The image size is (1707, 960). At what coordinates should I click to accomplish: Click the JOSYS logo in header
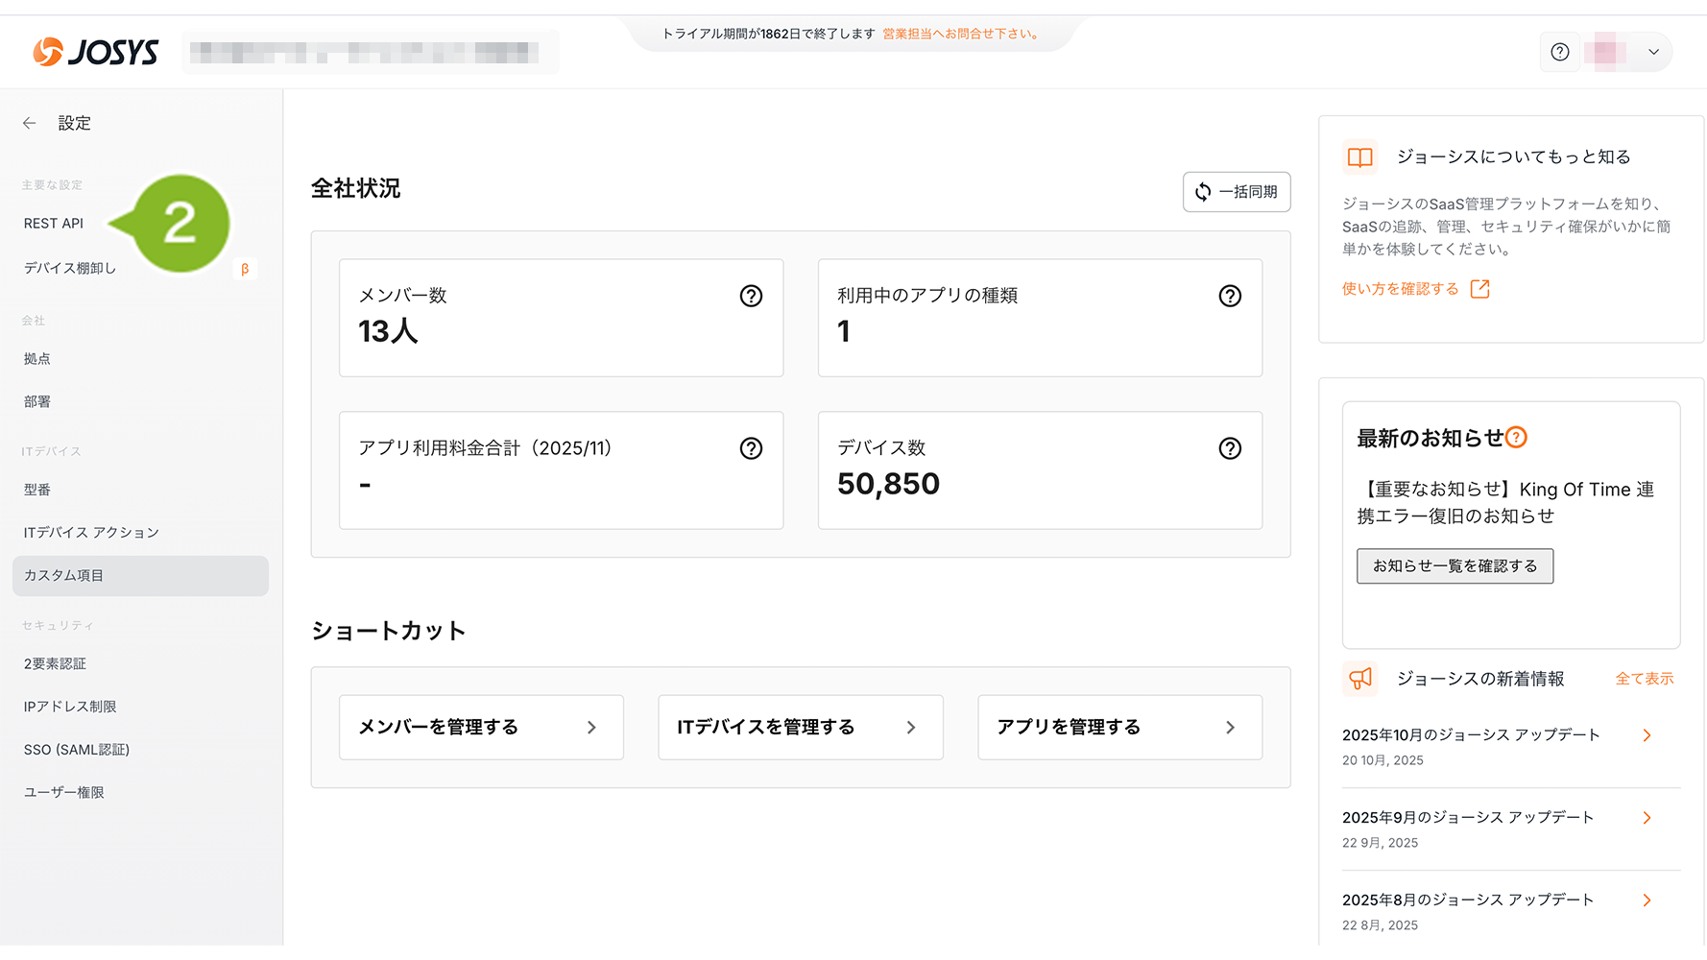click(x=95, y=52)
